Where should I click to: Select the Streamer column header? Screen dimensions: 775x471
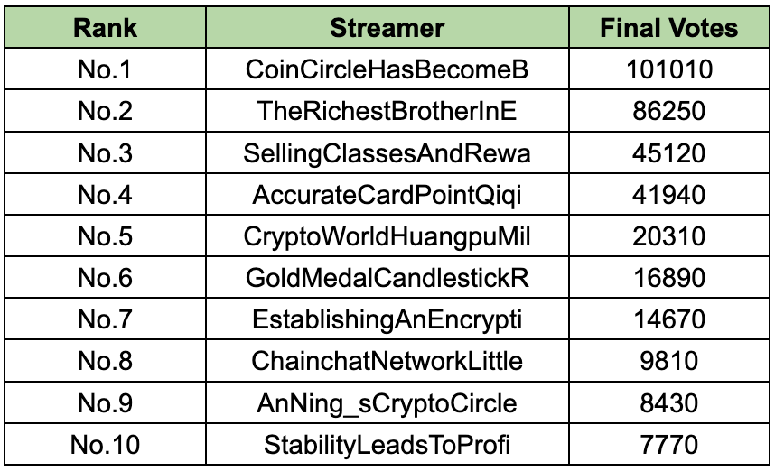[387, 28]
